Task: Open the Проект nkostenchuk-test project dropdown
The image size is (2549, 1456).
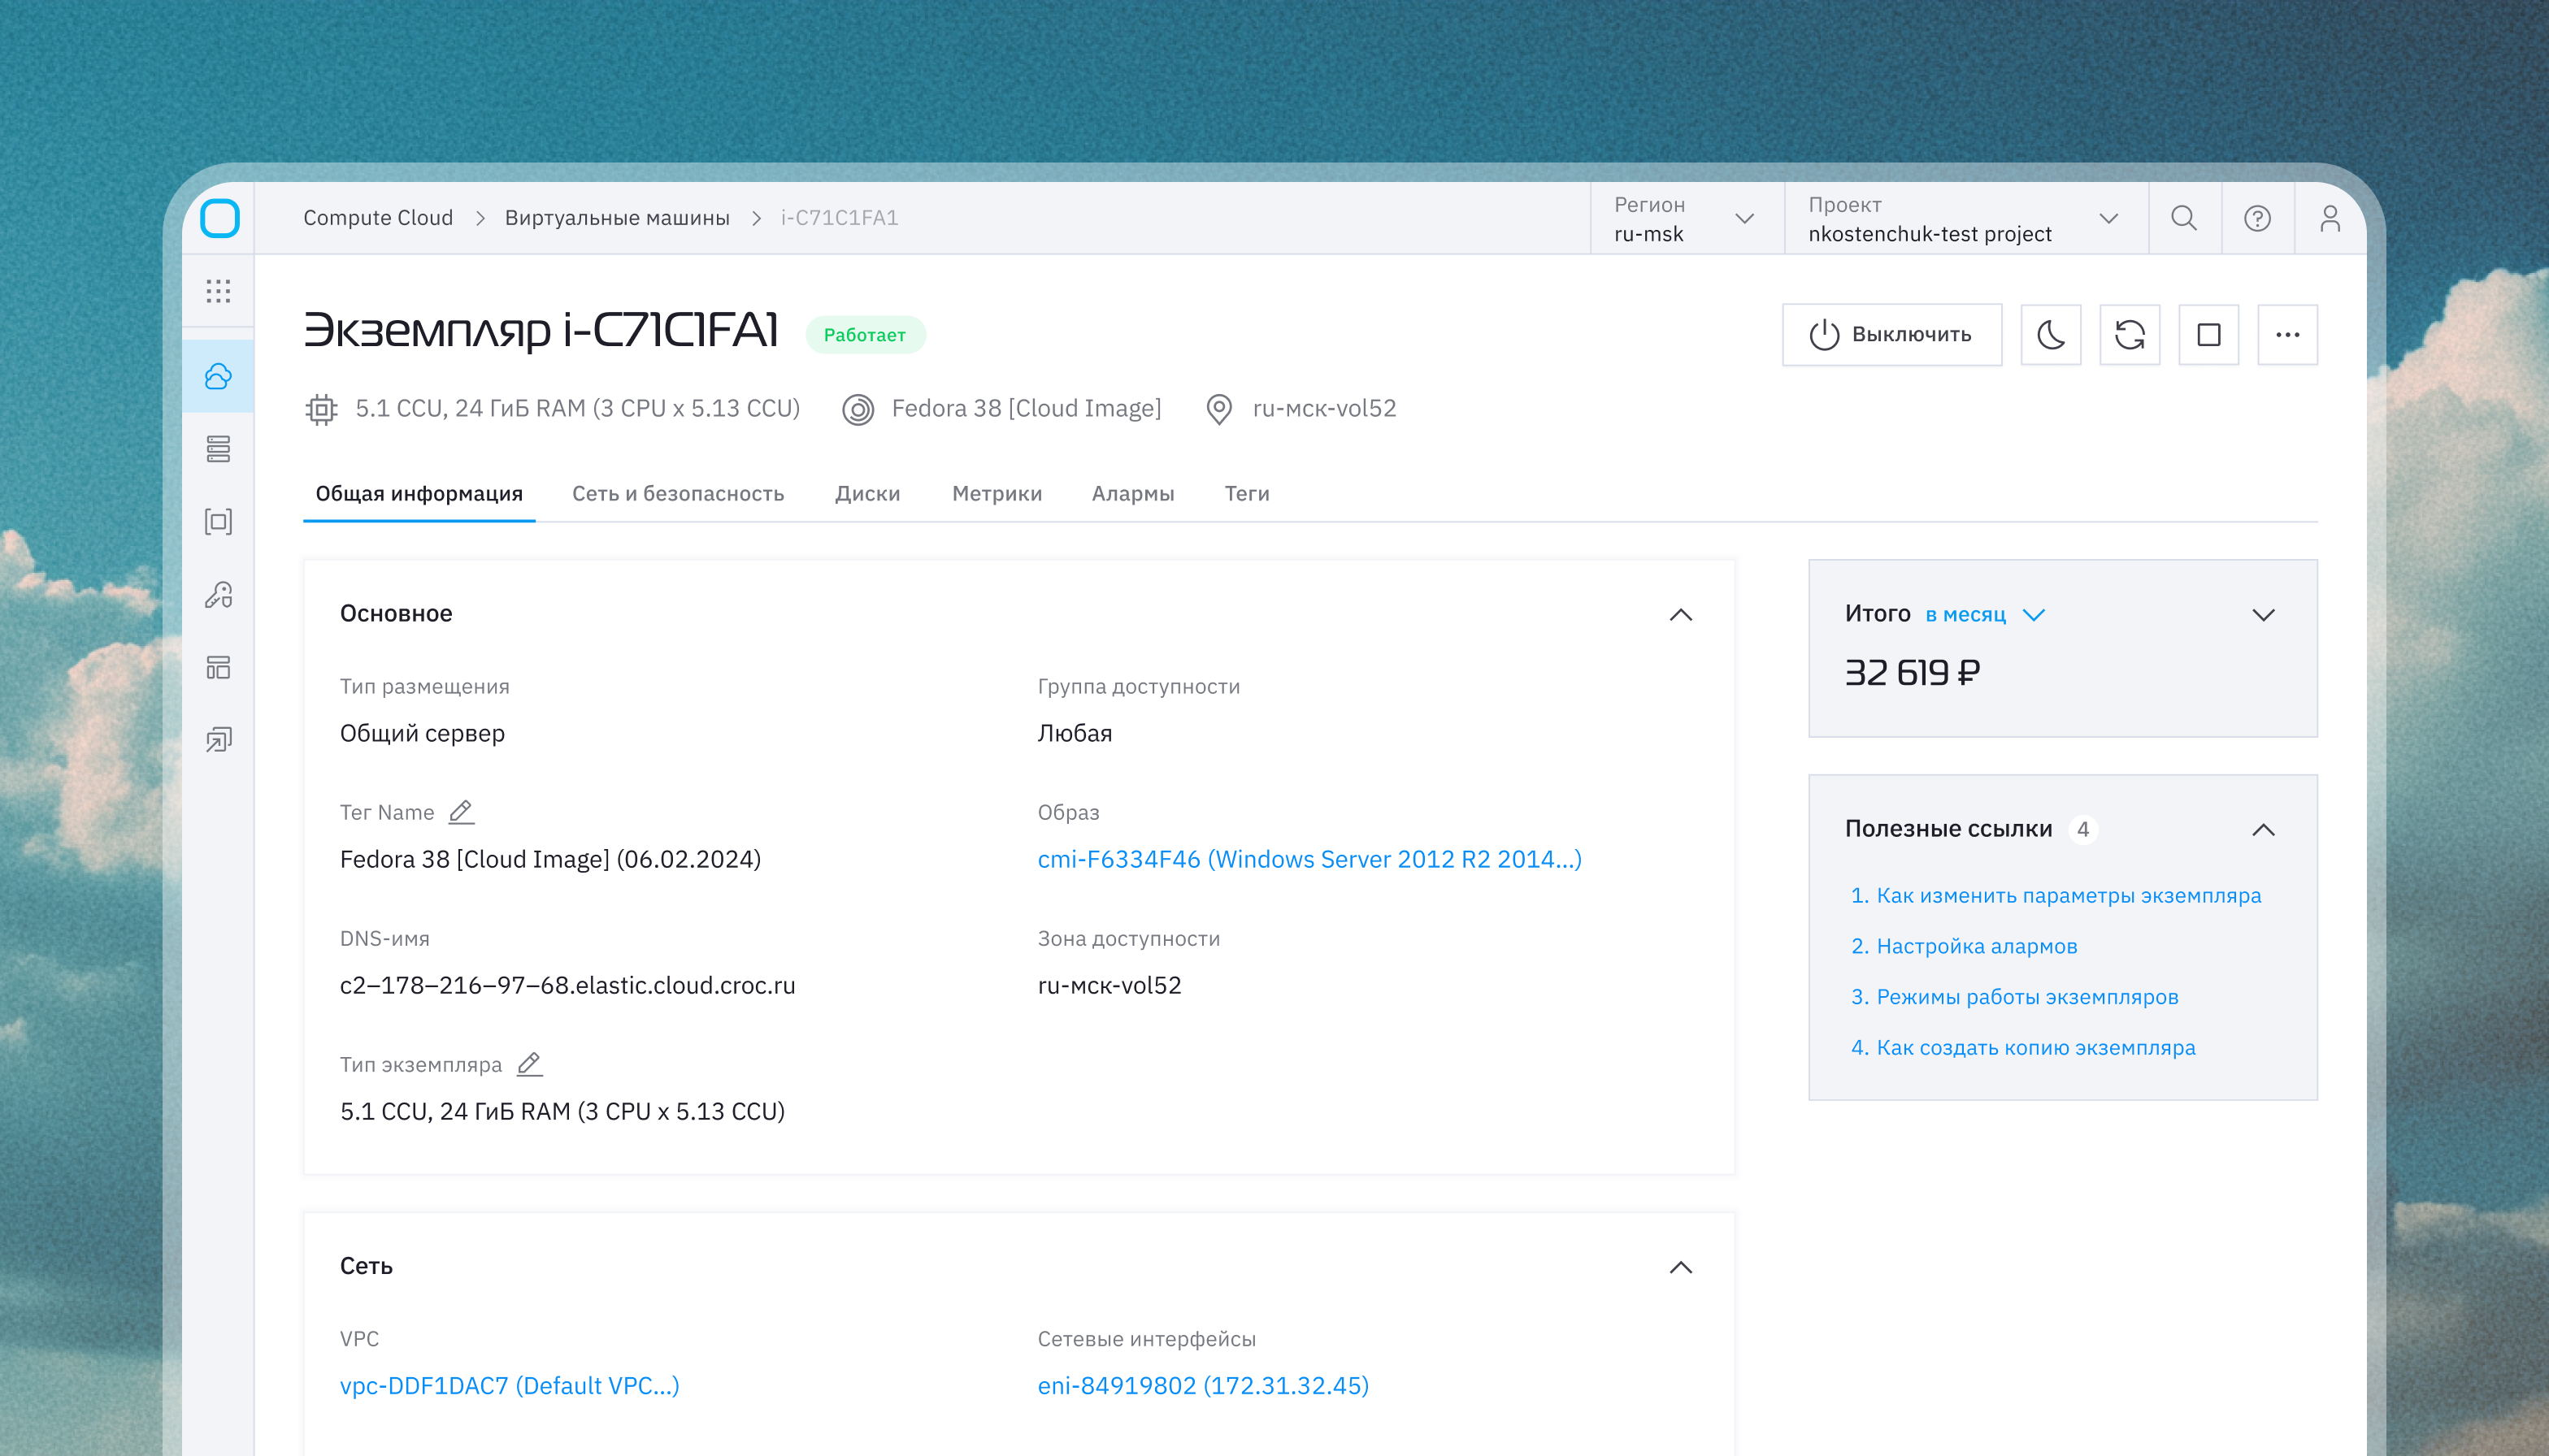Action: (1965, 218)
